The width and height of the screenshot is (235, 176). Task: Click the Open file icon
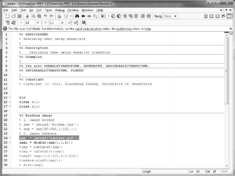14,16
